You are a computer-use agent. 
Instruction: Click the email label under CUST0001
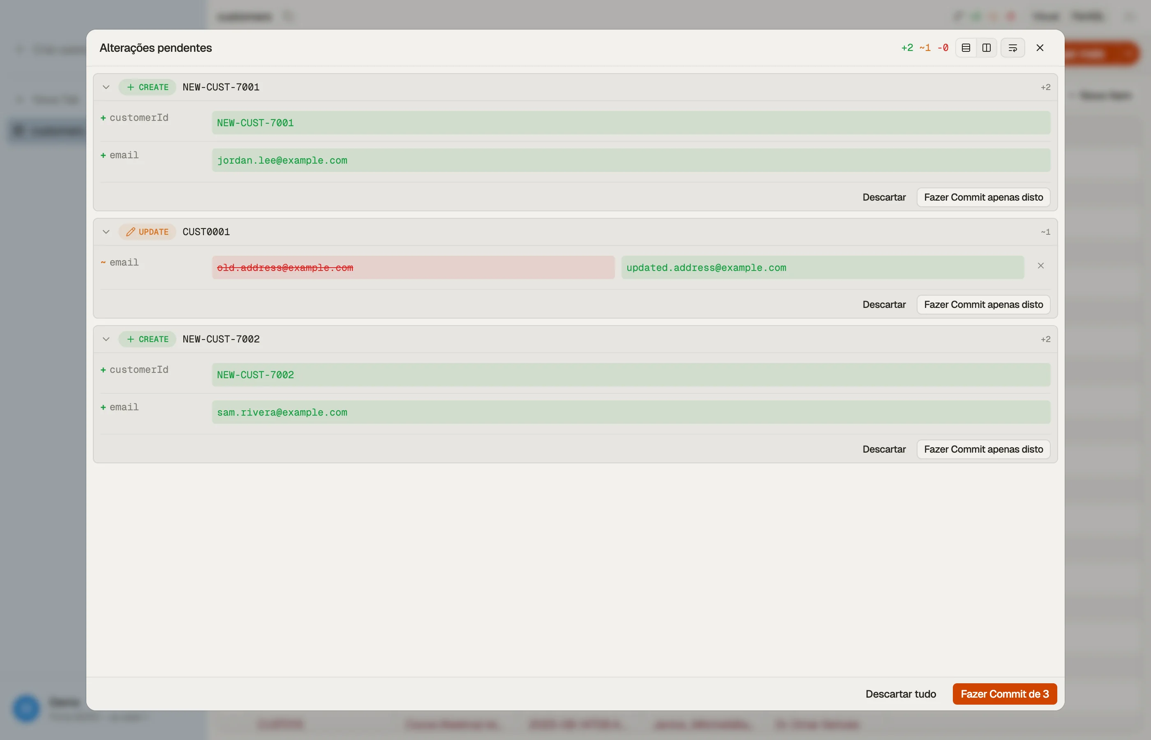124,262
